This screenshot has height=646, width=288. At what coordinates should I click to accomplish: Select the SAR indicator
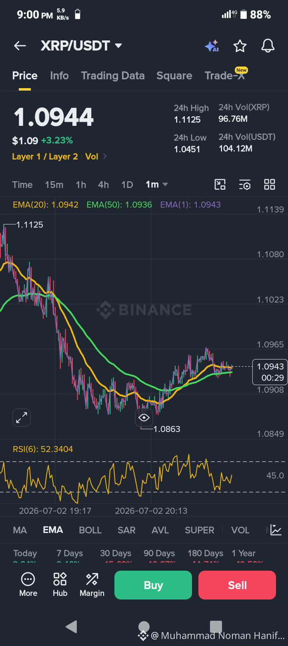pos(126,530)
